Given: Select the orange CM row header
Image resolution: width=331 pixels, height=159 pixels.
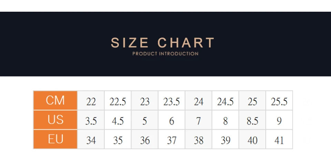Looking at the screenshot, I should pos(55,100).
